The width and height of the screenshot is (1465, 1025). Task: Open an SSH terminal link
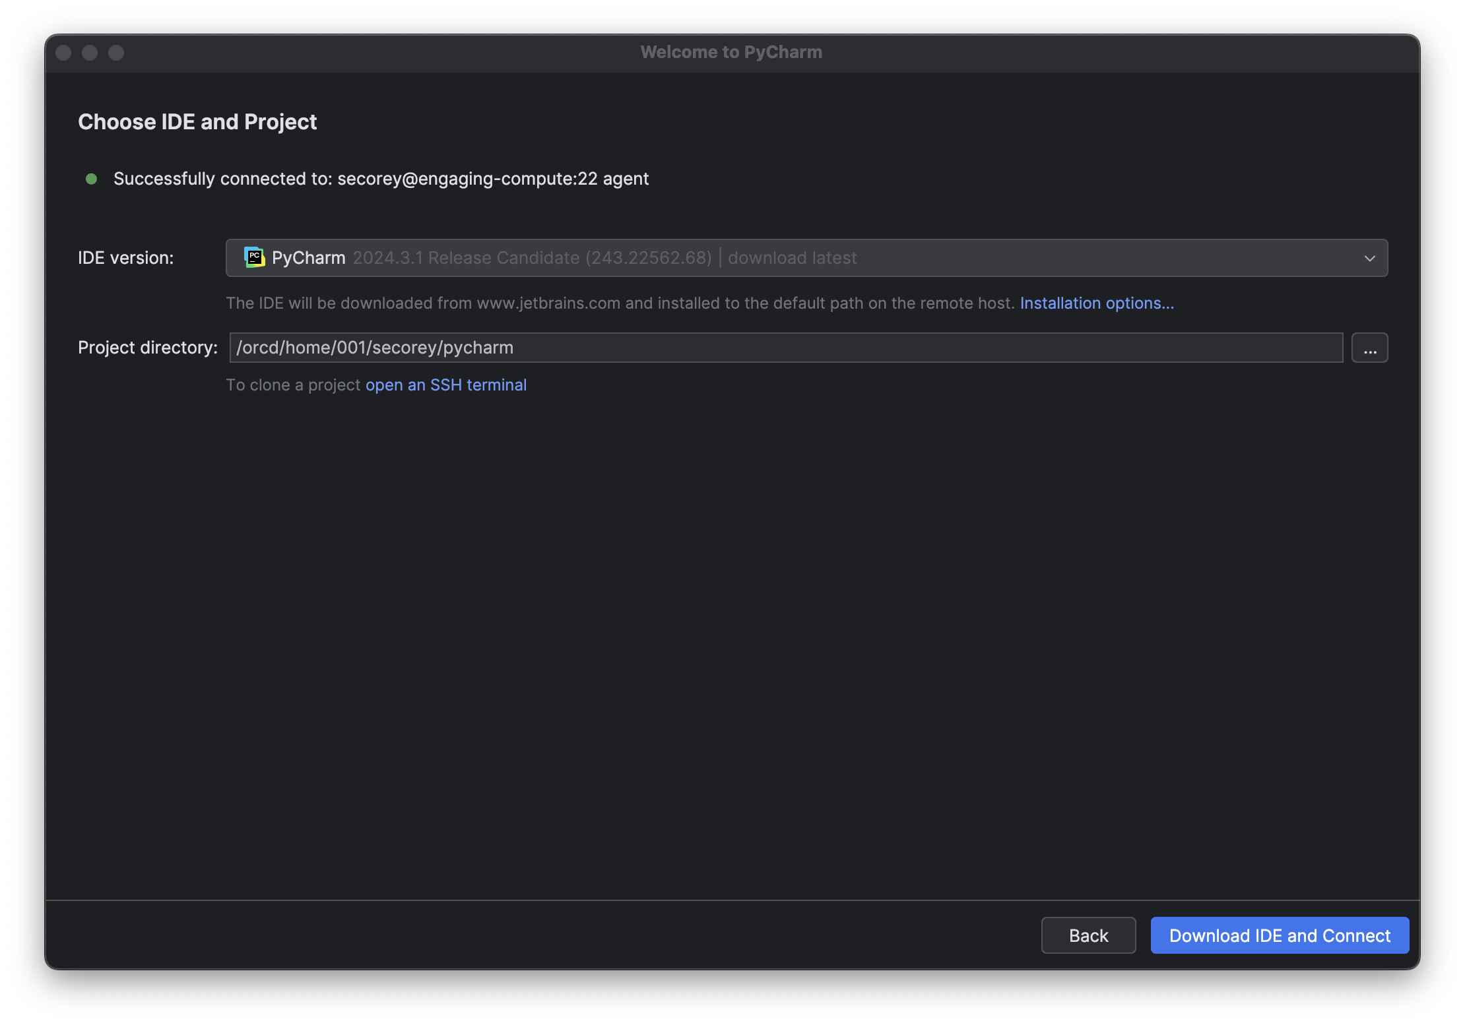445,384
